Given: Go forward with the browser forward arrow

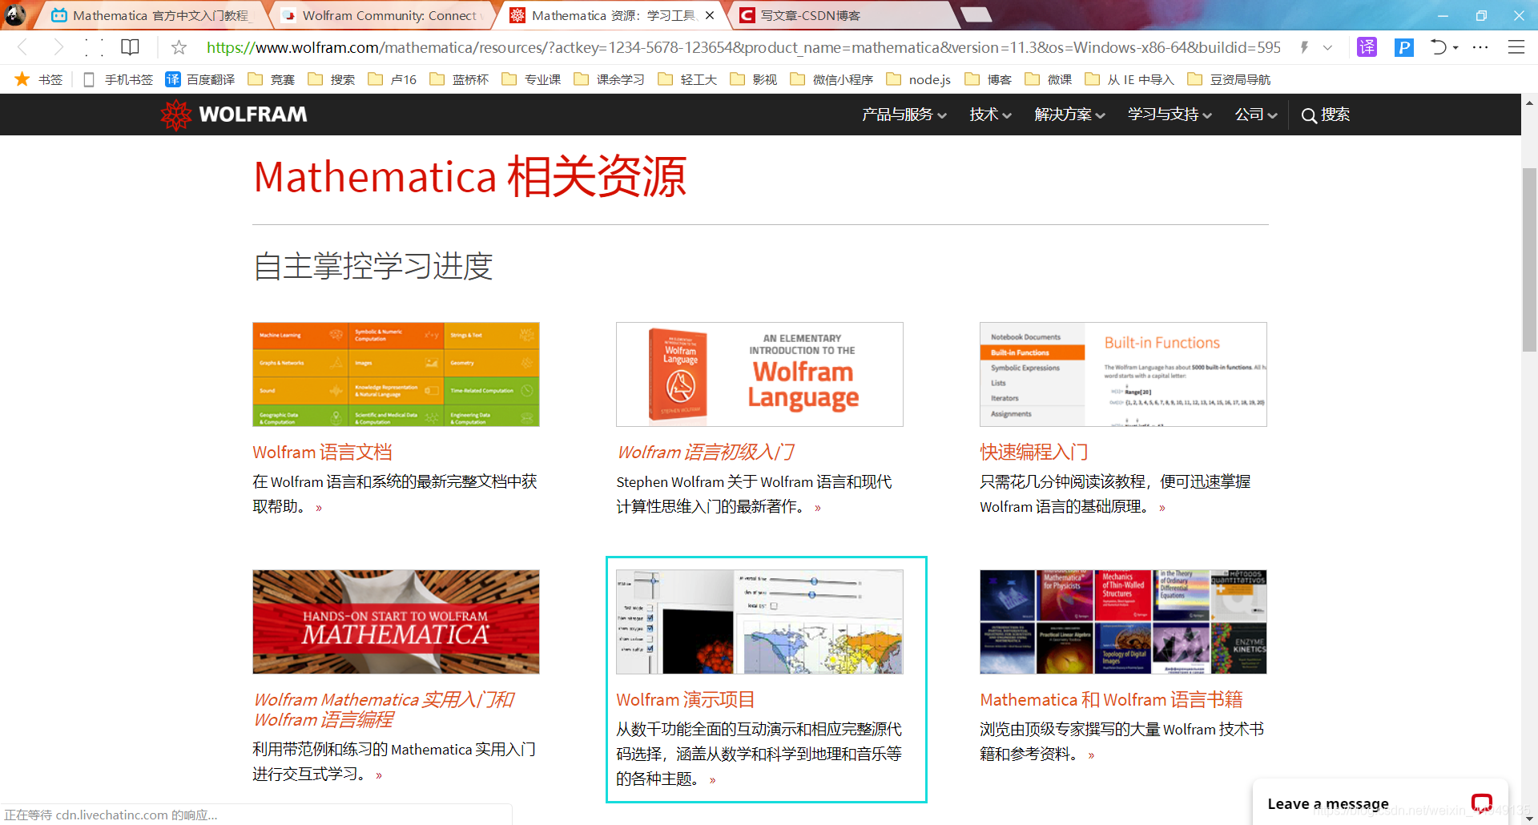Looking at the screenshot, I should coord(58,47).
